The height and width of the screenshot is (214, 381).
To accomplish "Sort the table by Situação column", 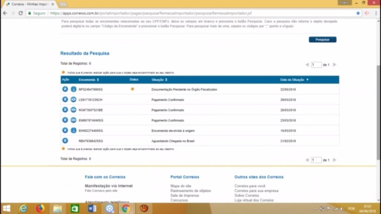I will click(x=159, y=80).
